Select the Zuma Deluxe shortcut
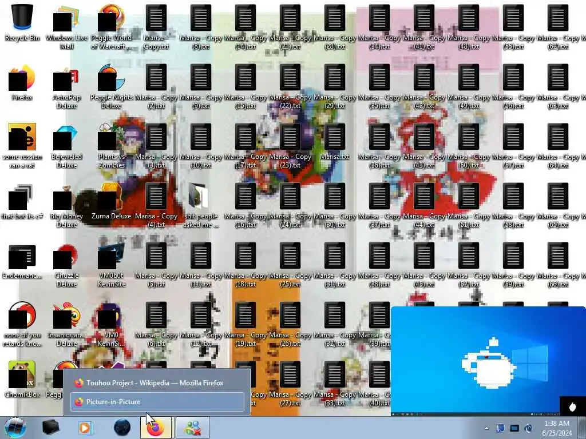Screen dimensions: 586x439 tap(112, 202)
